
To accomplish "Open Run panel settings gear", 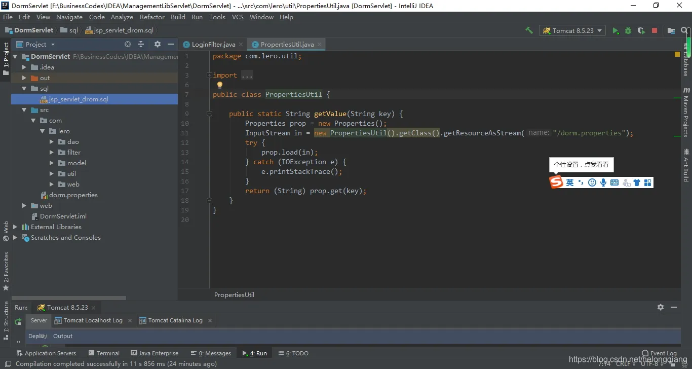I will coord(661,307).
